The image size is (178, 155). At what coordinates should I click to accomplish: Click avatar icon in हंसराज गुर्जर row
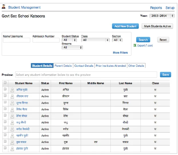tap(12, 149)
